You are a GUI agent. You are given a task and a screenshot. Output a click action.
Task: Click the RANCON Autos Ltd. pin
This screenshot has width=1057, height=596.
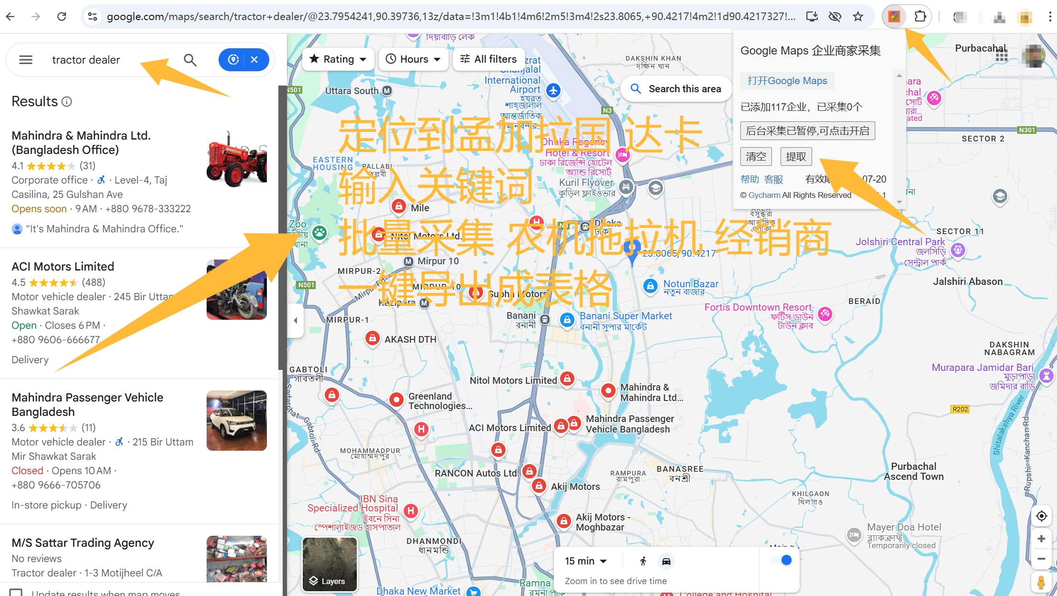point(529,472)
